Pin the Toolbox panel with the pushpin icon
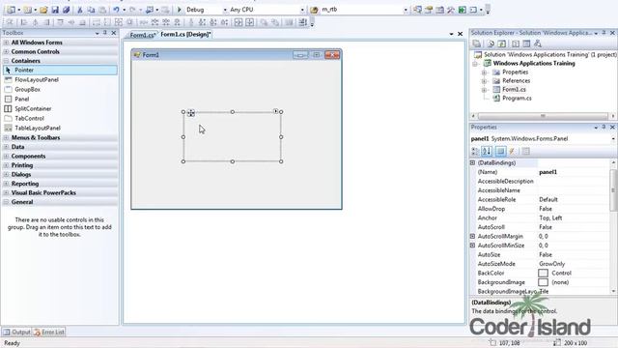Image resolution: width=618 pixels, height=348 pixels. coord(105,33)
